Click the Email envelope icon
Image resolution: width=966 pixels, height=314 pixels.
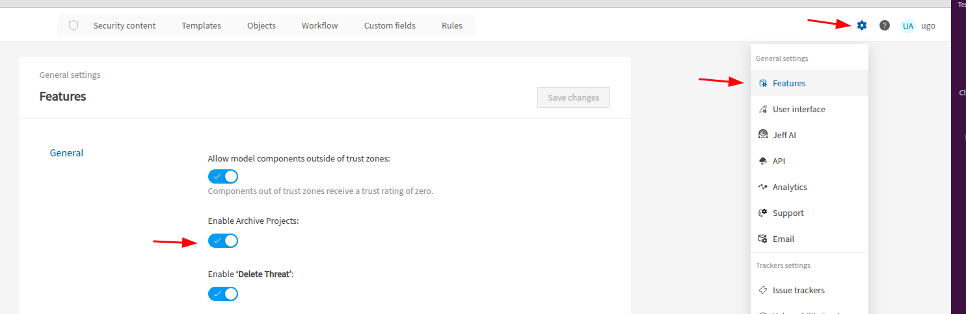(763, 239)
